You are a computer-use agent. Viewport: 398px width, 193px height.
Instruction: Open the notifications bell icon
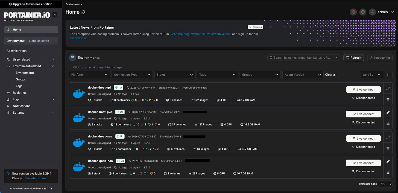point(353,12)
